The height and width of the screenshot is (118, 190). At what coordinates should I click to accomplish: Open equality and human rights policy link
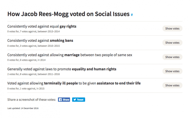(x=94, y=69)
